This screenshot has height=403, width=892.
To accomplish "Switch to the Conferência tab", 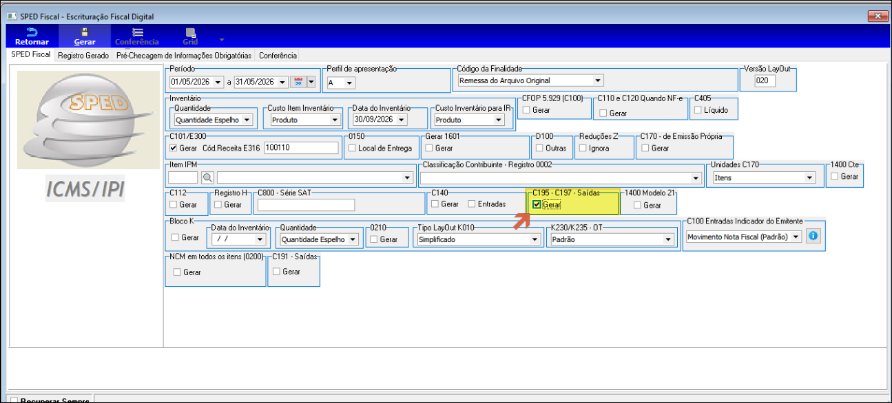I will [278, 56].
